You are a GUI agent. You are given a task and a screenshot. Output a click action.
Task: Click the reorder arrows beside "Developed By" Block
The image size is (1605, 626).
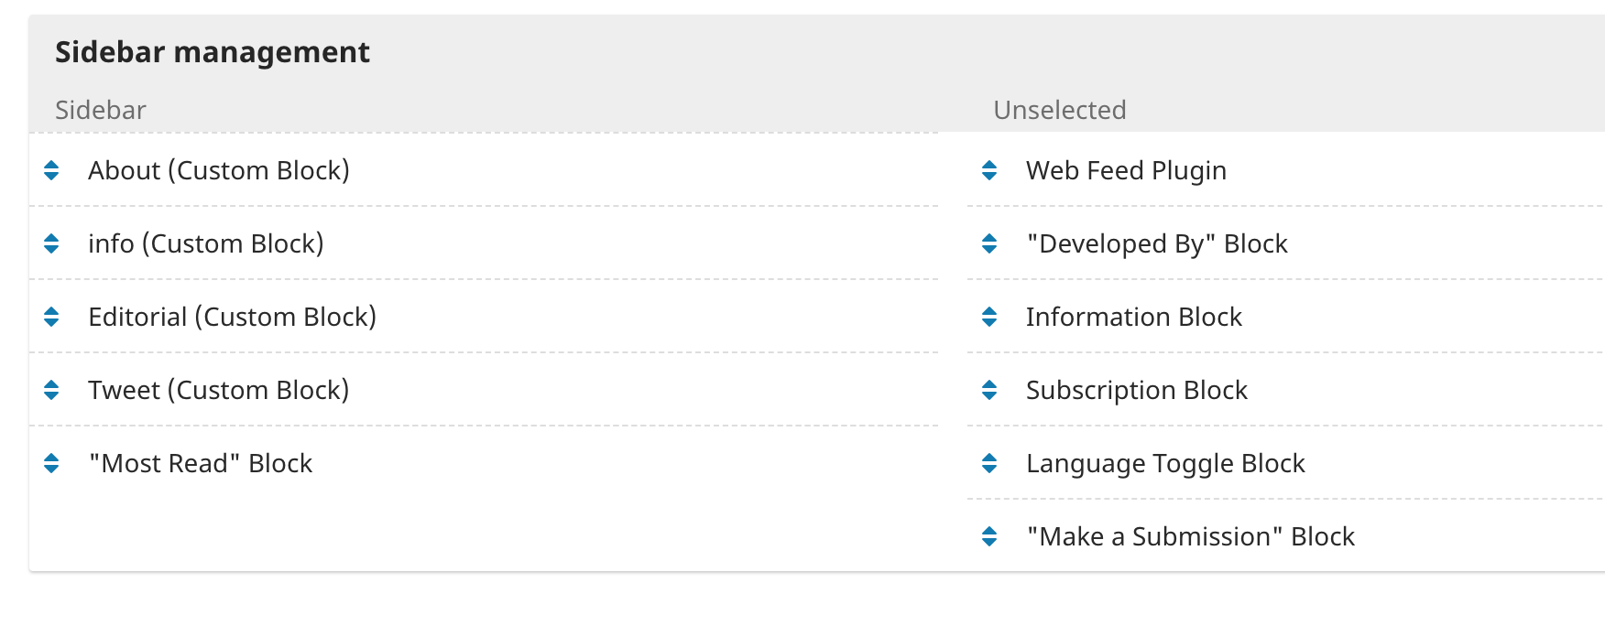click(989, 243)
